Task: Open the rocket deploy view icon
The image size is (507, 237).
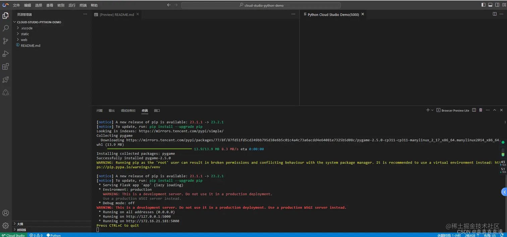Action: pyautogui.click(x=5, y=79)
